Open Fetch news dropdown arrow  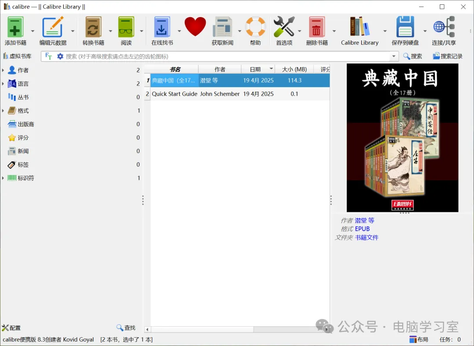point(240,31)
